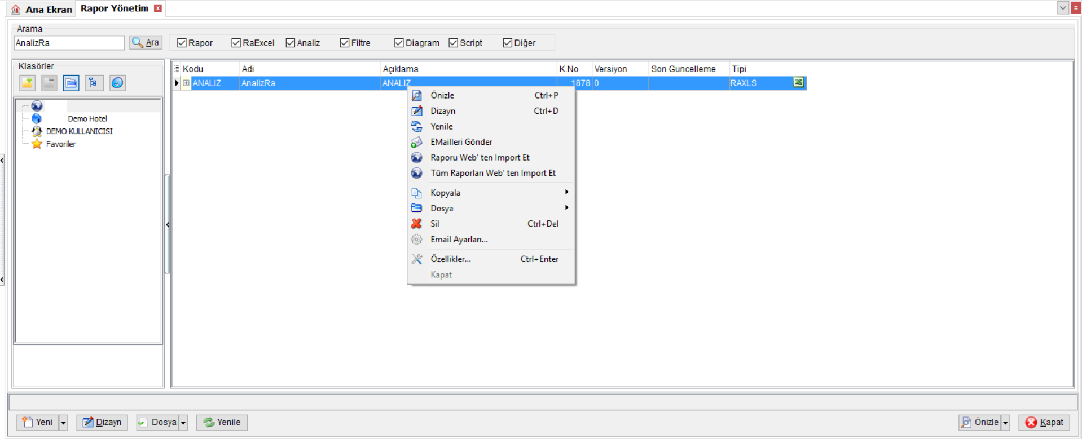Expand the ANALIZ row plus sign
The width and height of the screenshot is (1082, 439).
pos(186,83)
